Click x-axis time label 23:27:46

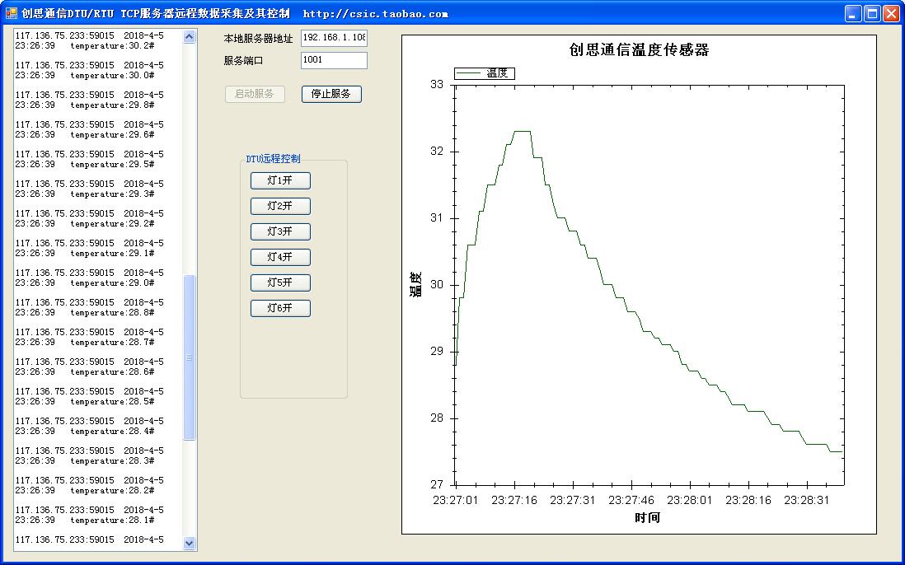pyautogui.click(x=631, y=501)
